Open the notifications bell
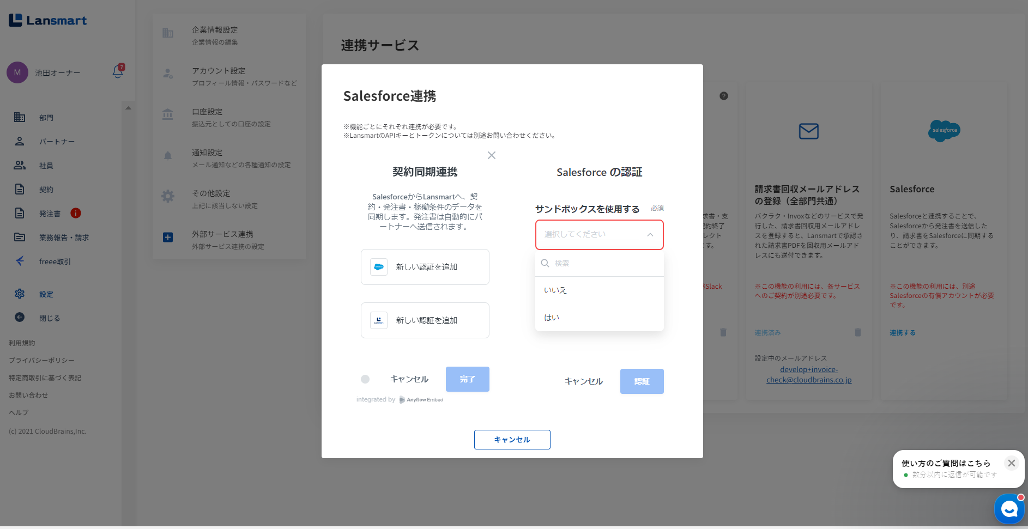Screen dimensions: 1028x529 point(118,71)
